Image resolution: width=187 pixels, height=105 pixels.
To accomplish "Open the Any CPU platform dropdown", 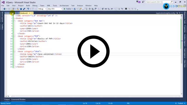I will (x=55, y=9).
